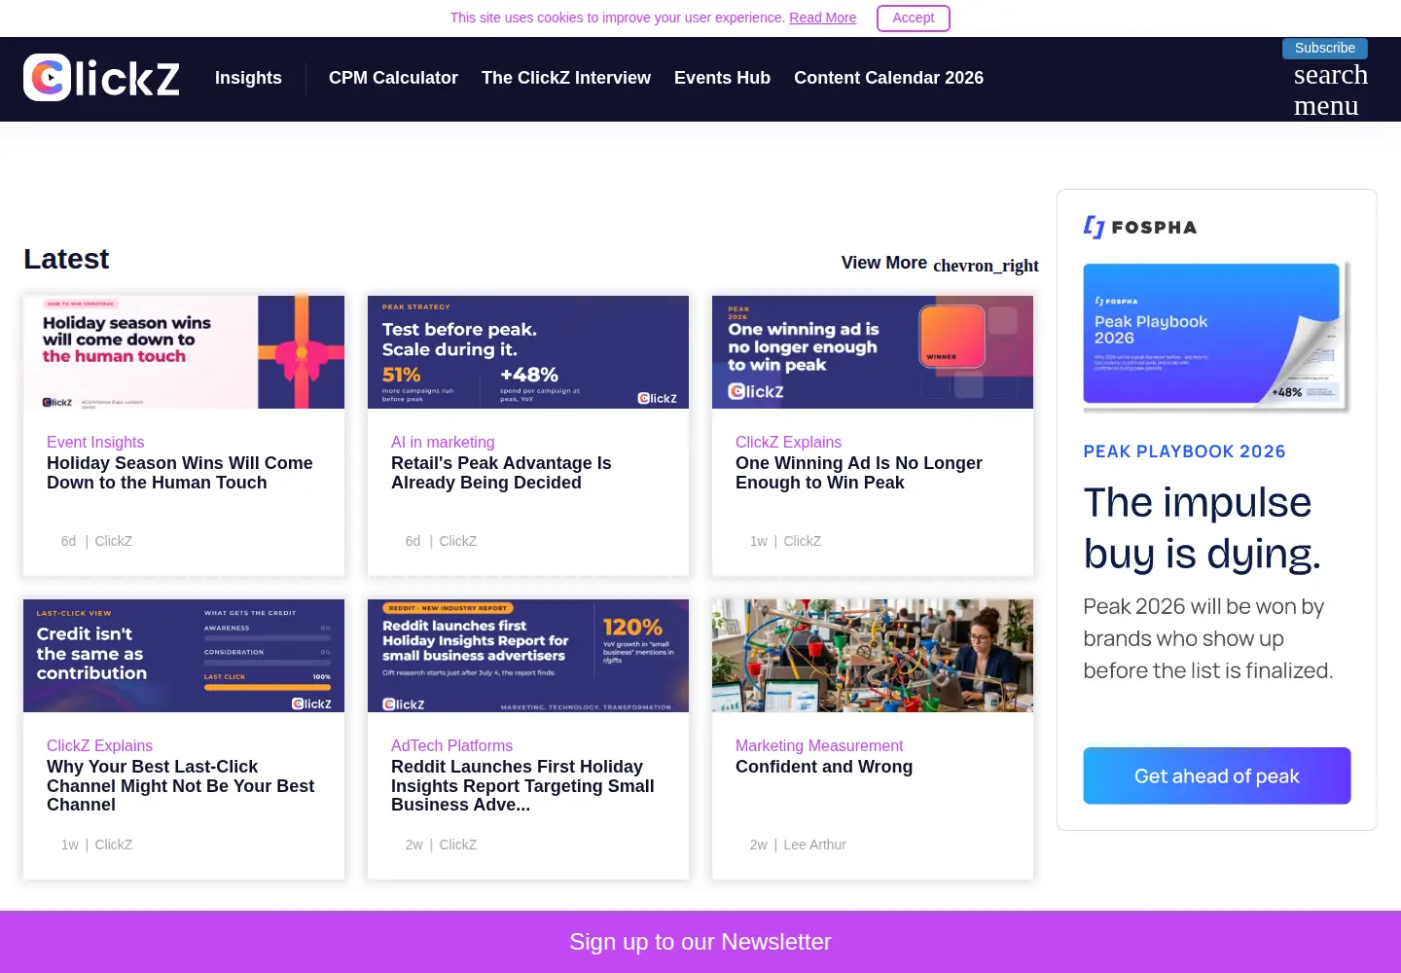
Task: Open Test before peak article thumbnail
Action: (x=528, y=352)
